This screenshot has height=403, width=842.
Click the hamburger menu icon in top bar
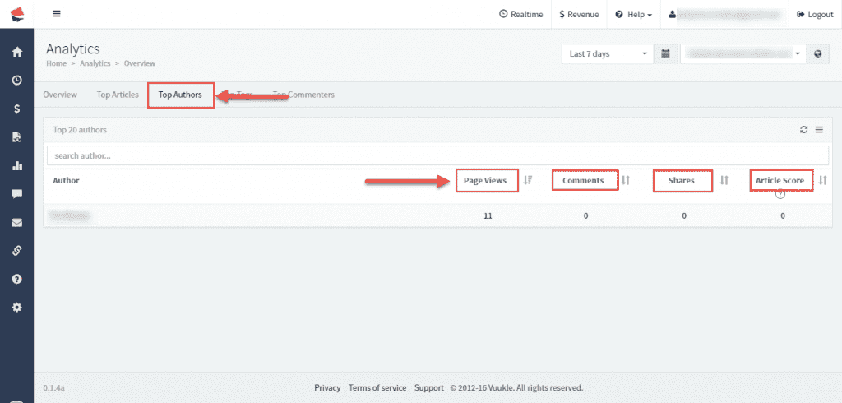point(56,14)
